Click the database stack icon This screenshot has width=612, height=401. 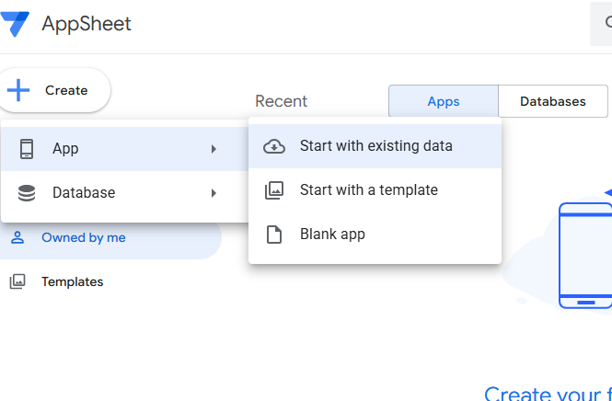pos(27,193)
